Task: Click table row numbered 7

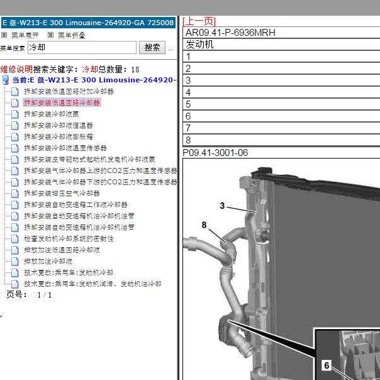Action: [x=281, y=128]
